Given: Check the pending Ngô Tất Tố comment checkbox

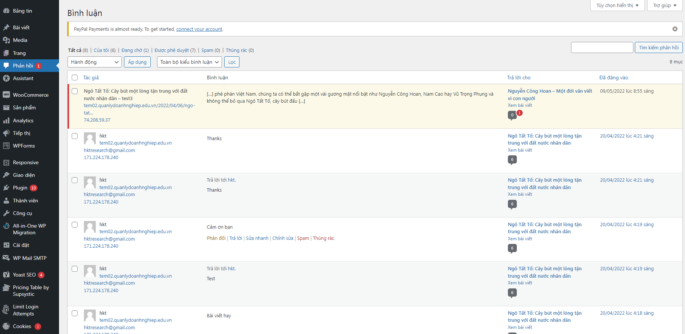Looking at the screenshot, I should [75, 91].
